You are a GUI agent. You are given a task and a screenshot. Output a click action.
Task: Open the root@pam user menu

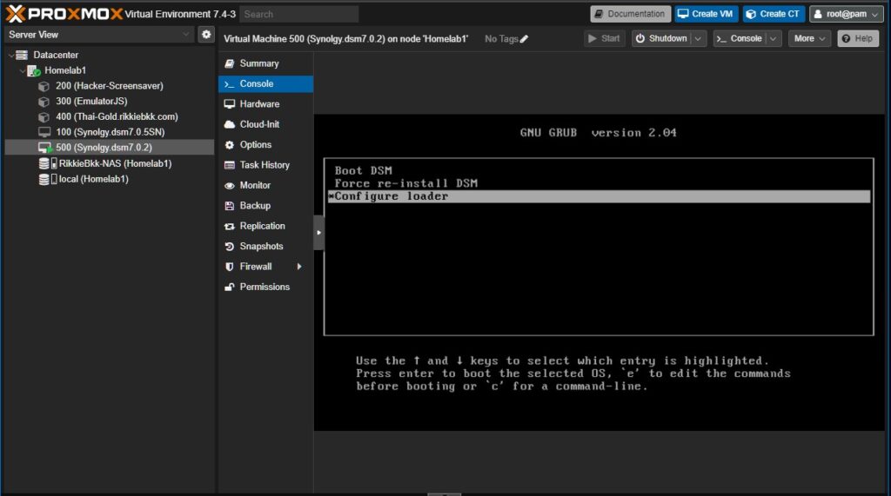[846, 14]
